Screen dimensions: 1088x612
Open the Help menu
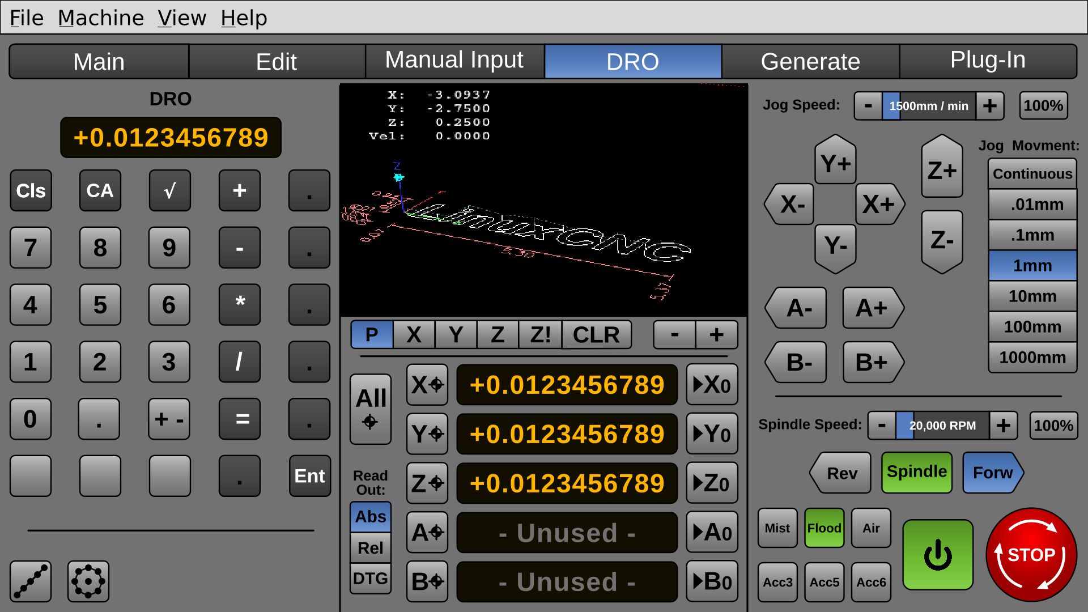click(244, 18)
